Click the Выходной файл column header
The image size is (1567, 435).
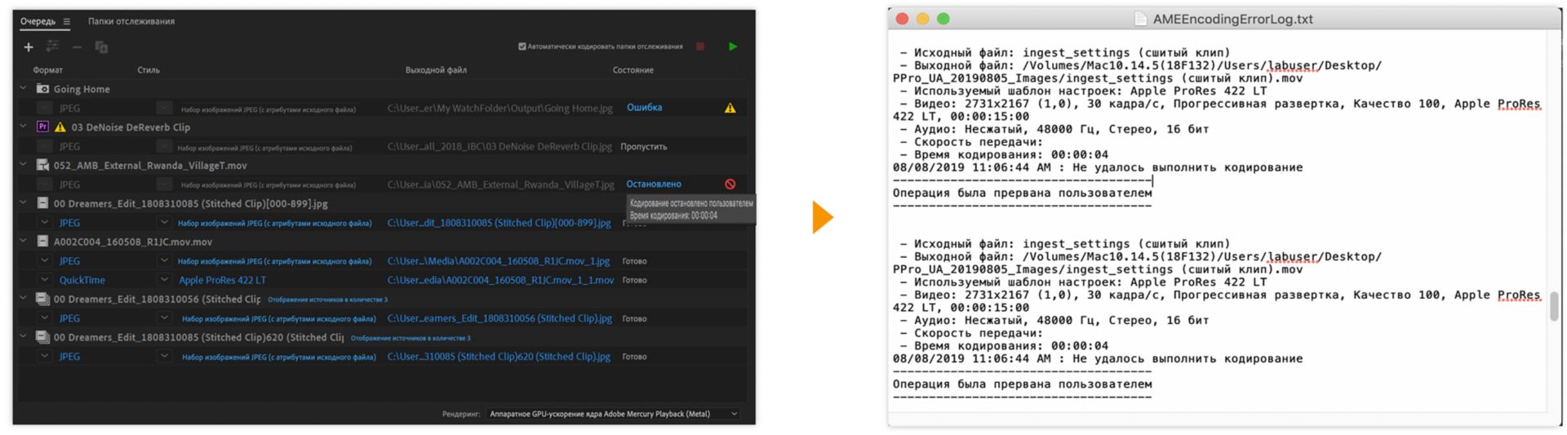pos(436,70)
